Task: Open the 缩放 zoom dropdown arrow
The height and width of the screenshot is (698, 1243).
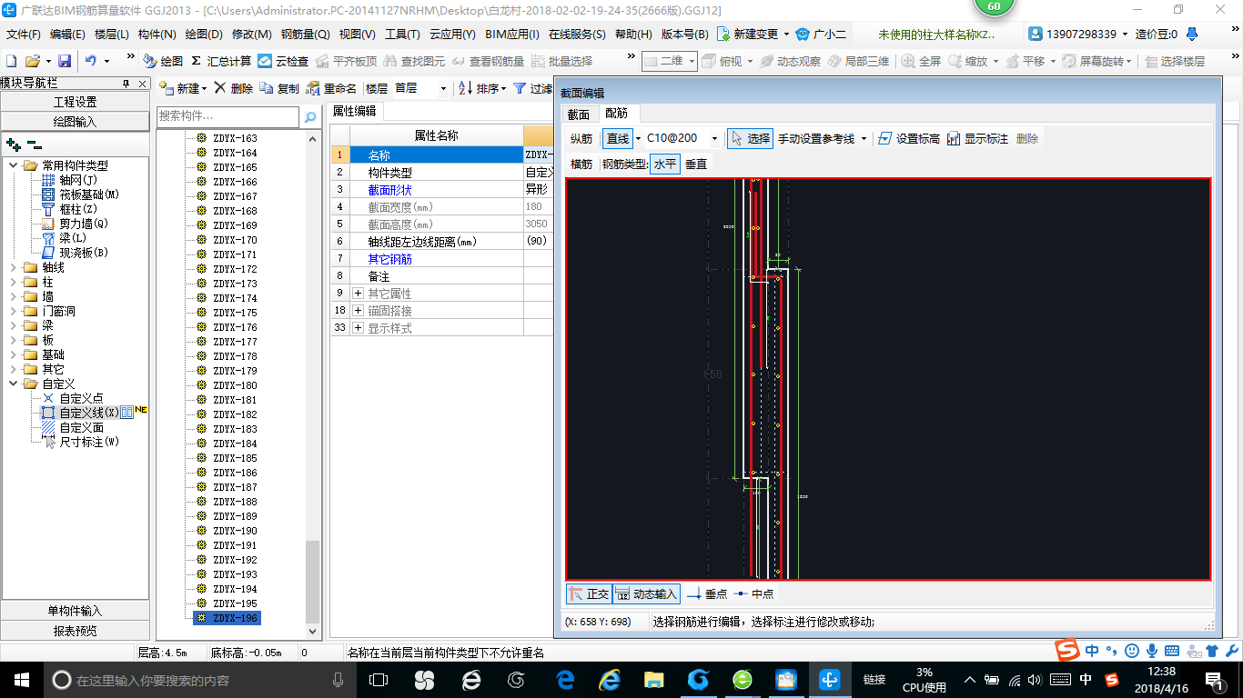Action: click(x=996, y=61)
